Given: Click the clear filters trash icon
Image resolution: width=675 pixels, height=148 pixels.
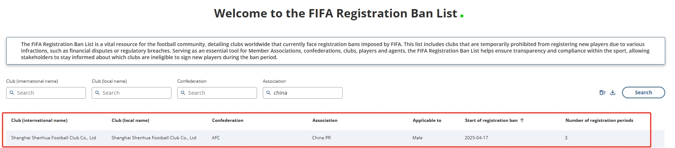Looking at the screenshot, I should pyautogui.click(x=602, y=92).
